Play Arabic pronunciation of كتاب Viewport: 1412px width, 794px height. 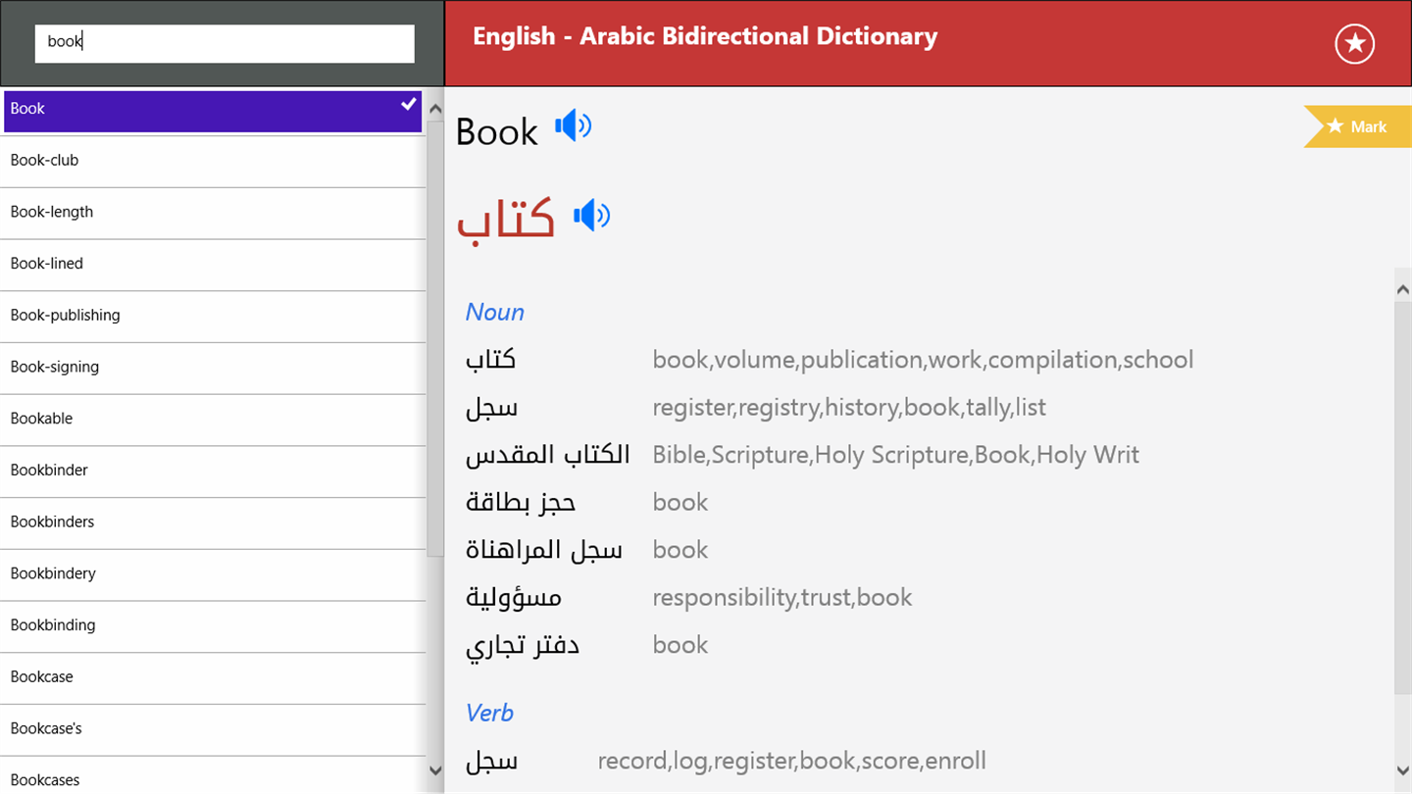(591, 215)
